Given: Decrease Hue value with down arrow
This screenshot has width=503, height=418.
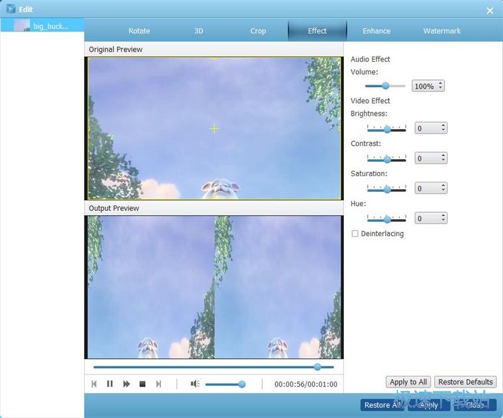Looking at the screenshot, I should [443, 220].
